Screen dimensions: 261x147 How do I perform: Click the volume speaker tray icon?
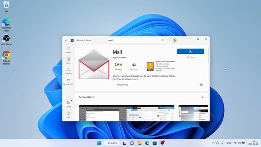pos(239,143)
